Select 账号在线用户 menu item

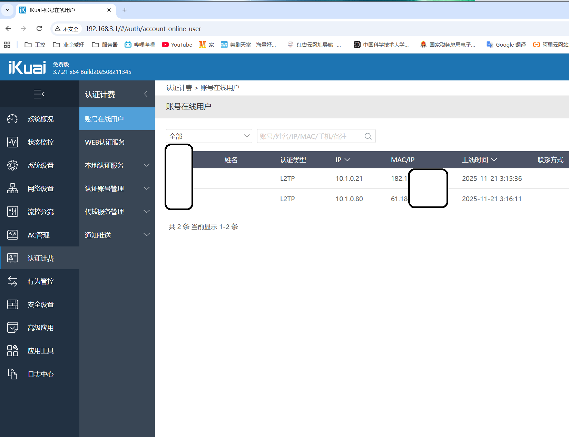pyautogui.click(x=104, y=119)
